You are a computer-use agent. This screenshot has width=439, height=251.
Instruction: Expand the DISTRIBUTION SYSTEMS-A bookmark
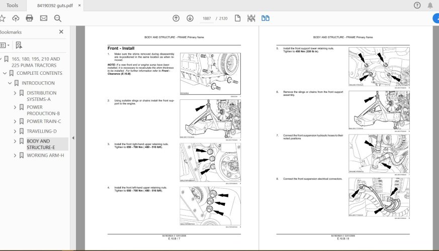coord(15,93)
